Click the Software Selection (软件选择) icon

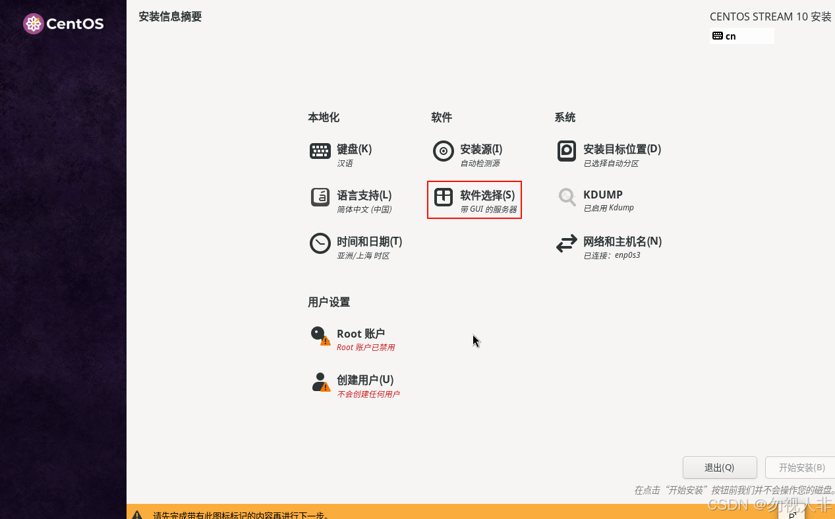click(x=444, y=197)
